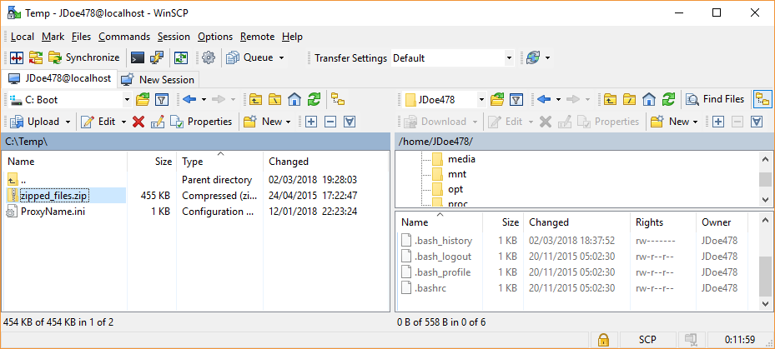
Task: Click the lock icon in status bar
Action: pyautogui.click(x=603, y=340)
